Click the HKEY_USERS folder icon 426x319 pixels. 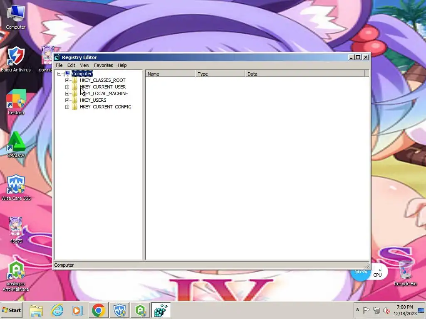pyautogui.click(x=75, y=101)
